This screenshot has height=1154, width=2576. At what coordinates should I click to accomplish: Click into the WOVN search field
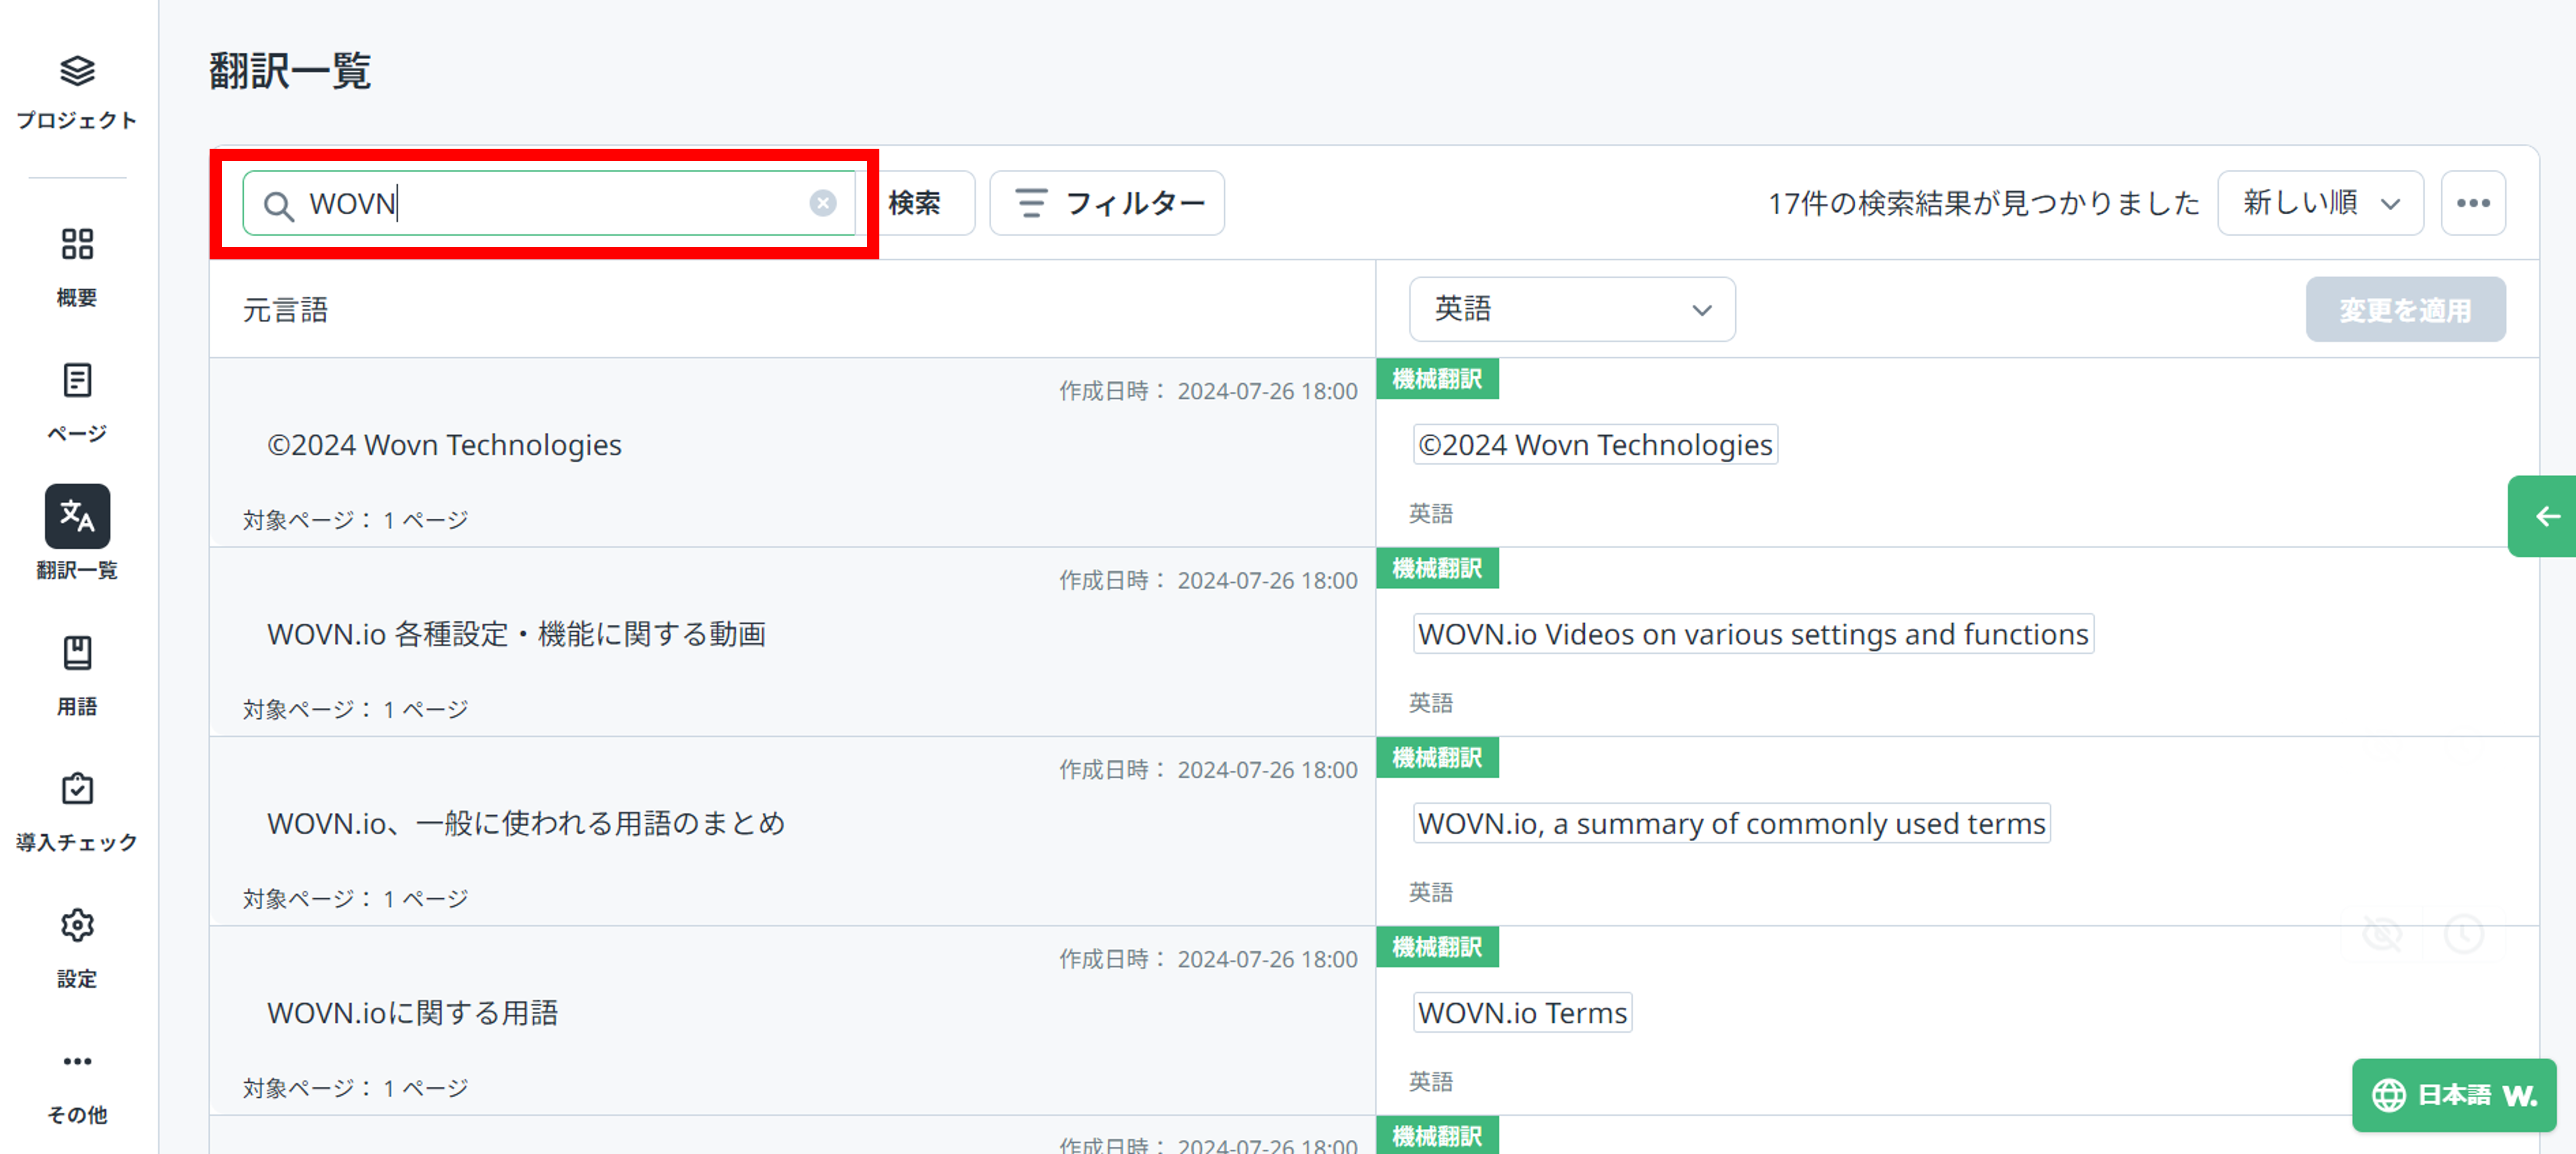tap(550, 203)
